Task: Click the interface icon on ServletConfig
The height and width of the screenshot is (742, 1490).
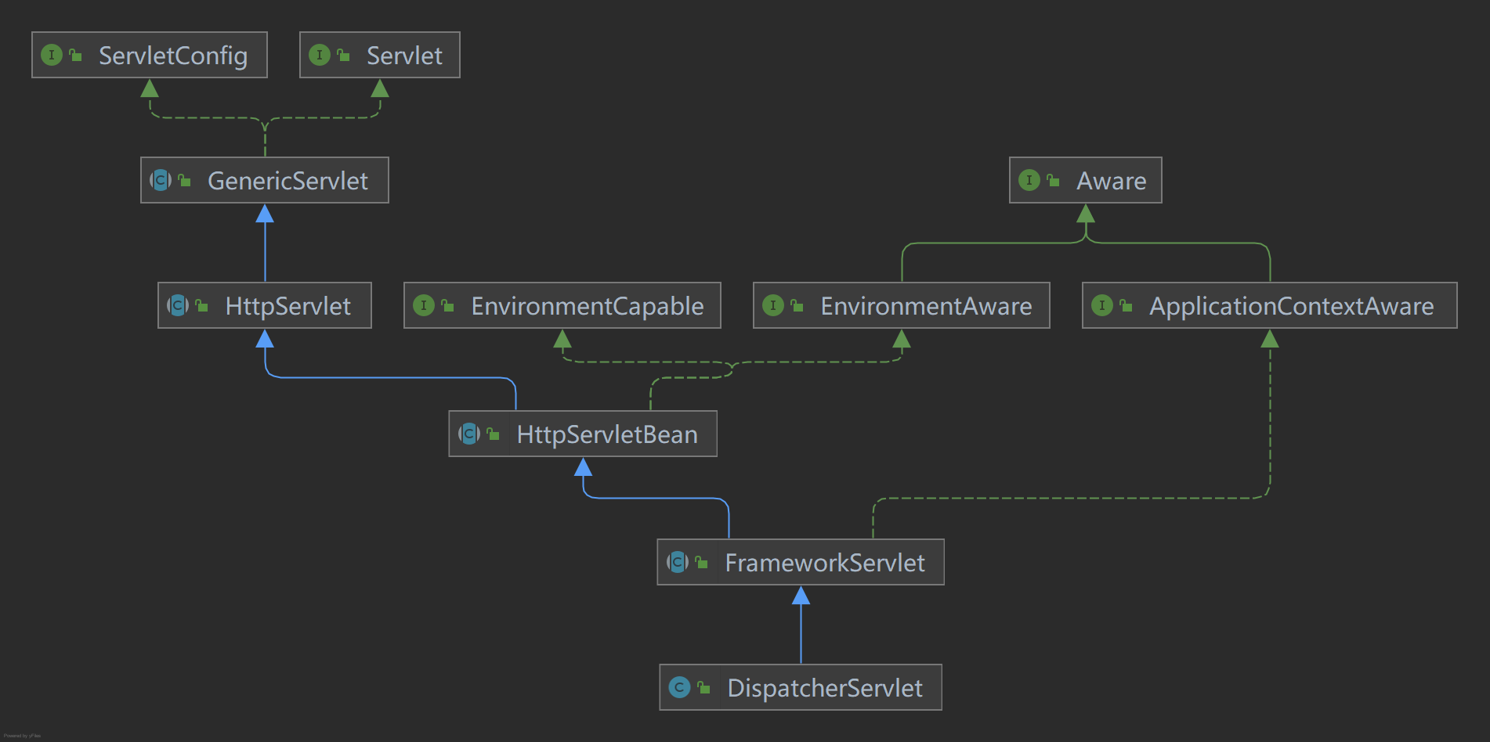Action: tap(52, 55)
